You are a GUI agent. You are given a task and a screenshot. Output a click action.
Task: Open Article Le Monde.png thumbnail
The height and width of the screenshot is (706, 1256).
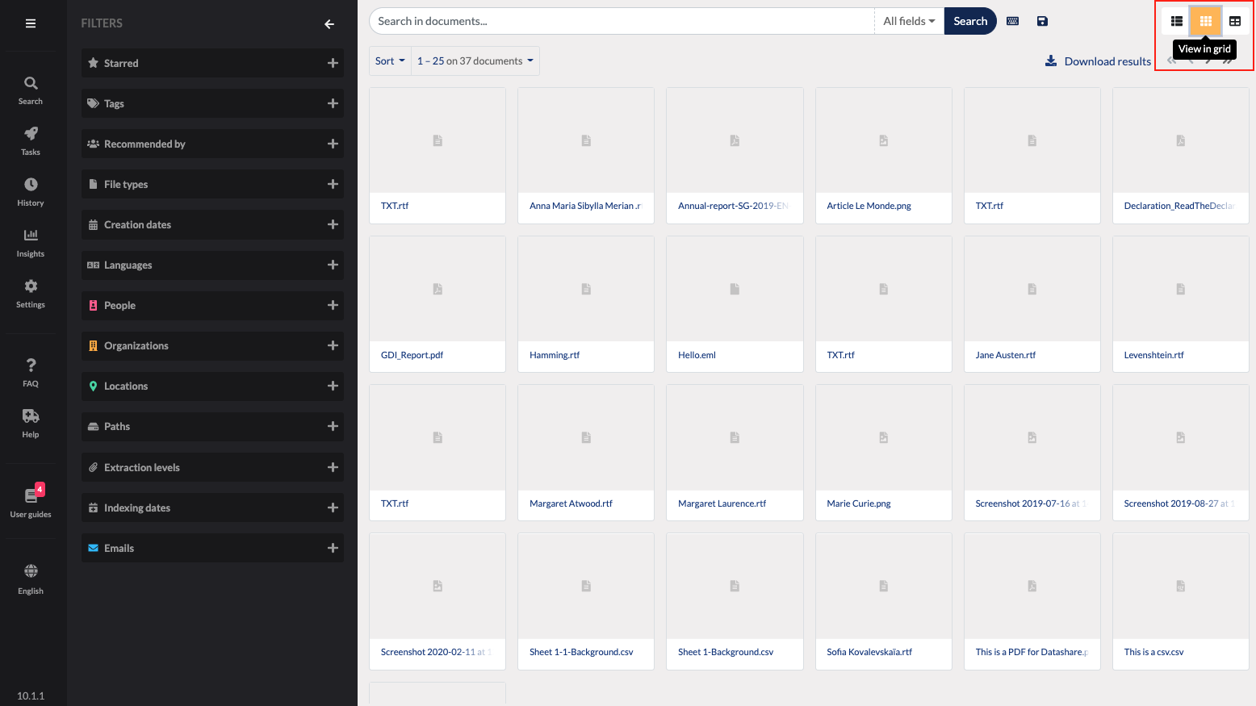point(884,140)
